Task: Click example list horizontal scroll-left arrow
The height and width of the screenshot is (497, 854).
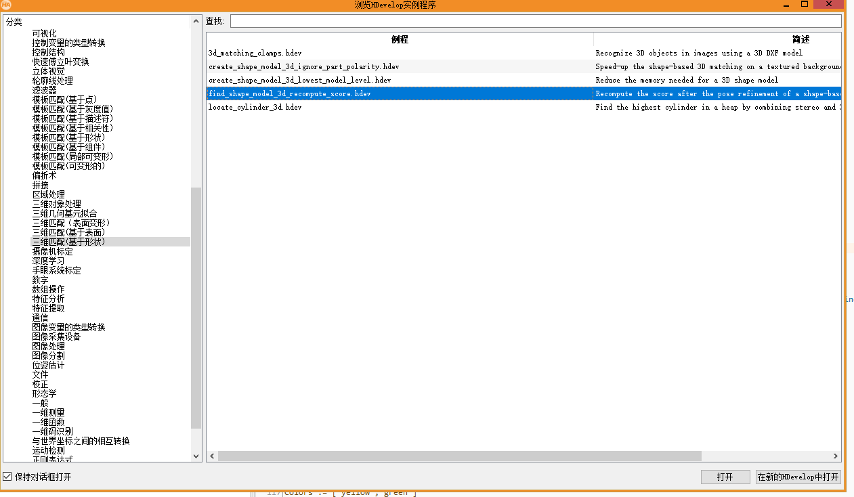Action: 213,456
